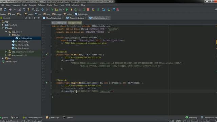Open Project panel gear settings
The width and height of the screenshot is (217, 122).
35,18
